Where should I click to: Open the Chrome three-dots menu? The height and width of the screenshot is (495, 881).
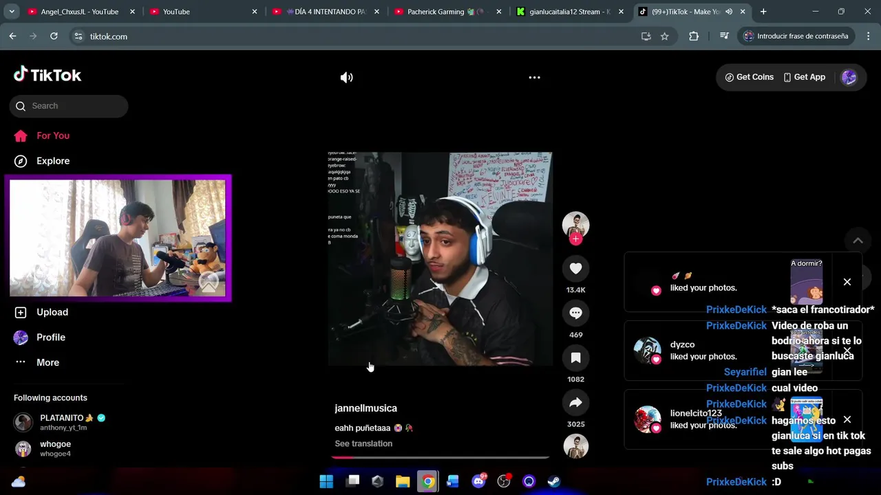pos(867,36)
